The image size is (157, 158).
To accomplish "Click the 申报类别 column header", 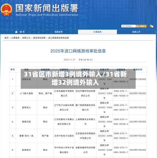I will [45, 70].
